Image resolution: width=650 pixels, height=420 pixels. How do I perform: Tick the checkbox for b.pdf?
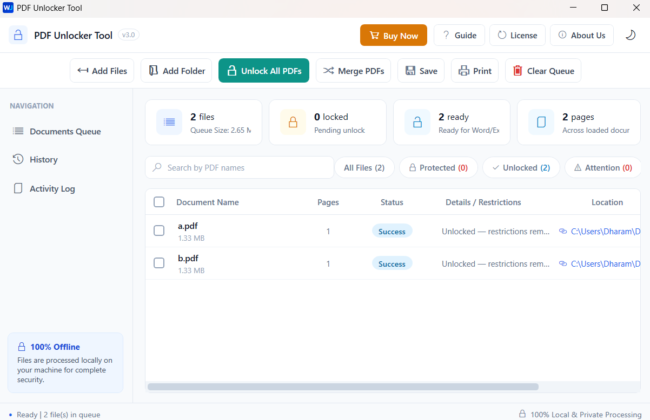tap(159, 263)
